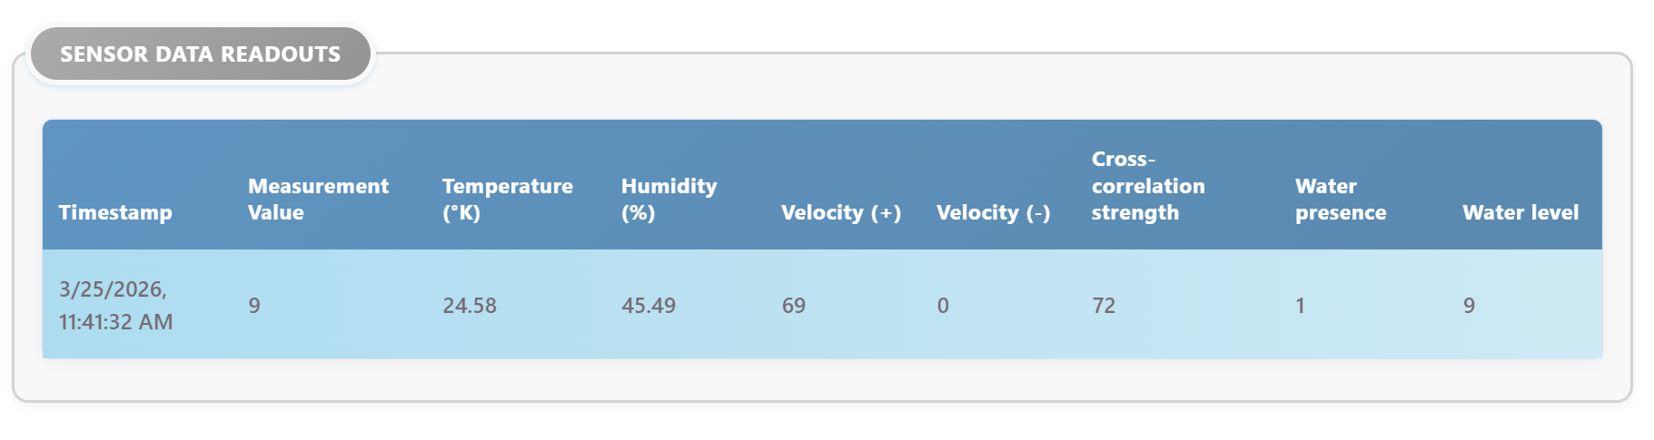The height and width of the screenshot is (440, 1654).
Task: Click the temperature reading 24.58
Action: click(x=470, y=306)
